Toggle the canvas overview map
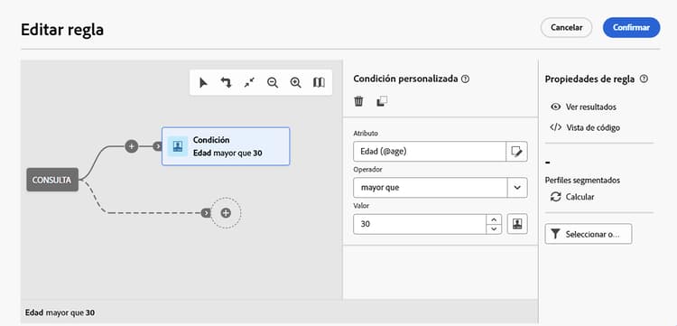The width and height of the screenshot is (677, 326). 319,82
